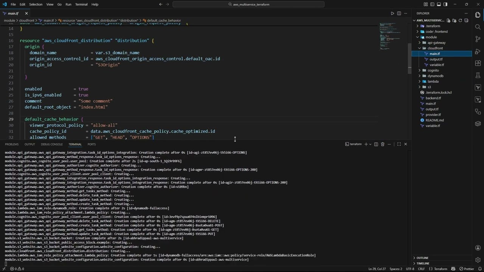Screen dimensions: 484x272
Task: Open the Run and Debug view
Action: click(478, 51)
